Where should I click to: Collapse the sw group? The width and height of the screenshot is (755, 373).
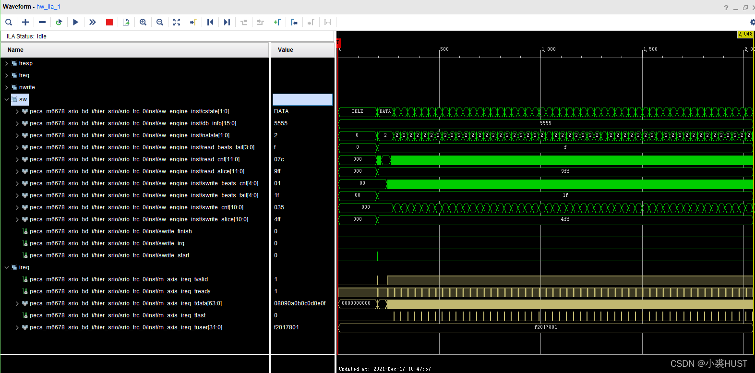point(7,99)
